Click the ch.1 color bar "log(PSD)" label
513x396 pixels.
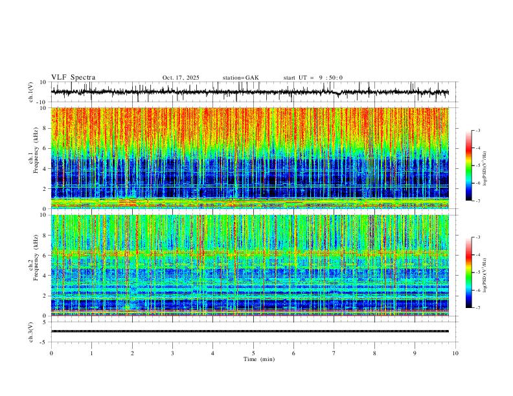(x=485, y=169)
